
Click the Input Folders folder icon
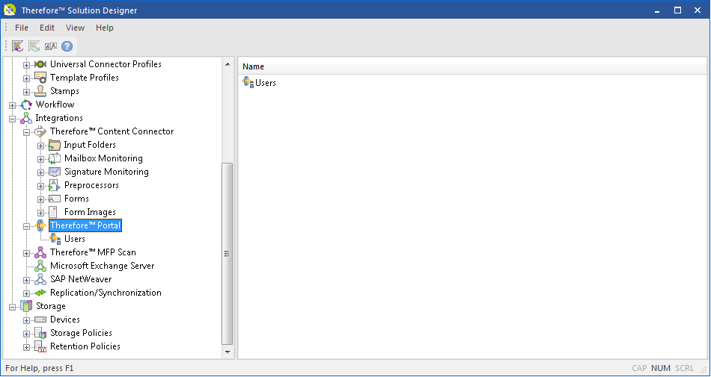55,145
